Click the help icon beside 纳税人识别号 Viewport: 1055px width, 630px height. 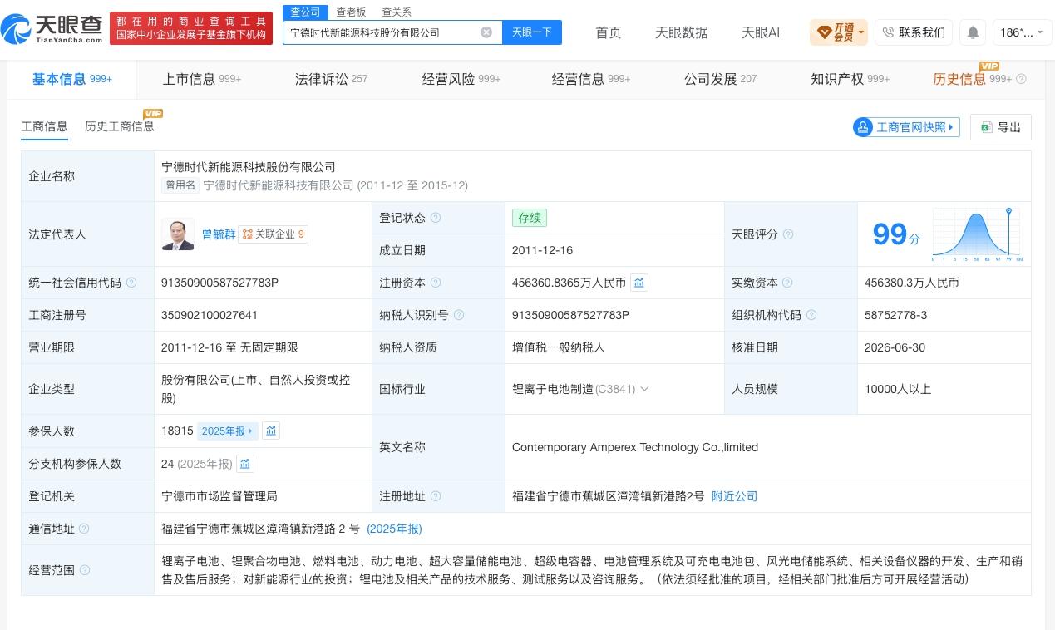[459, 315]
